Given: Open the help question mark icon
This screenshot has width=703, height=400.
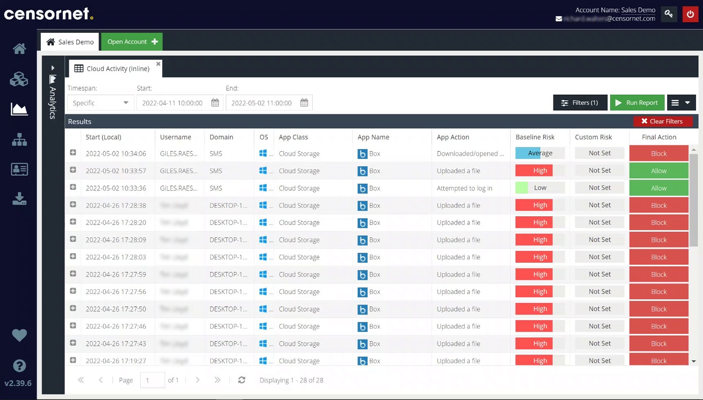Looking at the screenshot, I should [19, 366].
